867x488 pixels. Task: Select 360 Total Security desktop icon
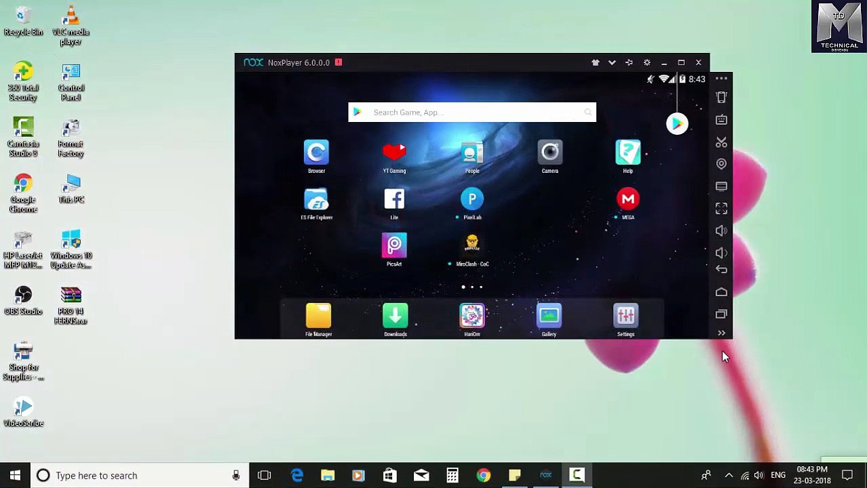coord(23,81)
